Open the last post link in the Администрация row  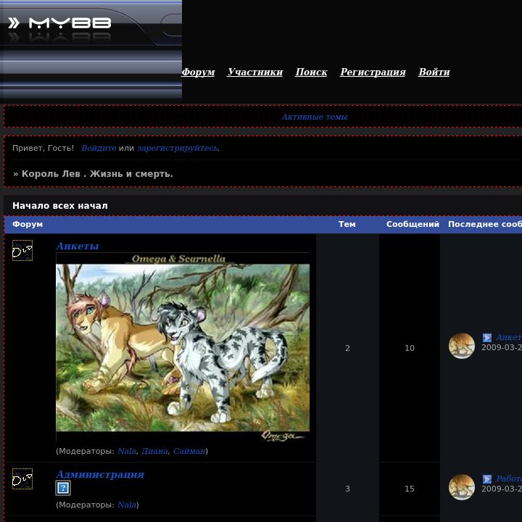509,478
